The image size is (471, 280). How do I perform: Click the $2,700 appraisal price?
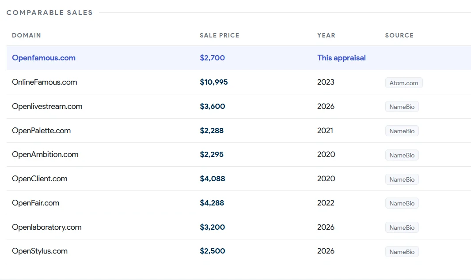(213, 58)
